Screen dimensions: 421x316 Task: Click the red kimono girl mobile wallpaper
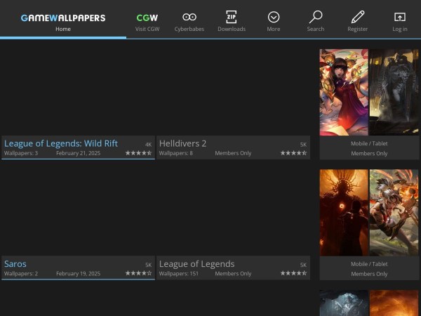(x=344, y=91)
